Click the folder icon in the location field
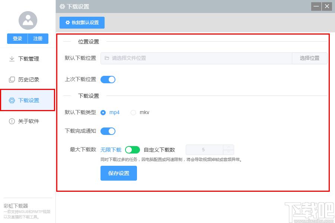Screen dimensions: 335x223 pyautogui.click(x=107, y=58)
